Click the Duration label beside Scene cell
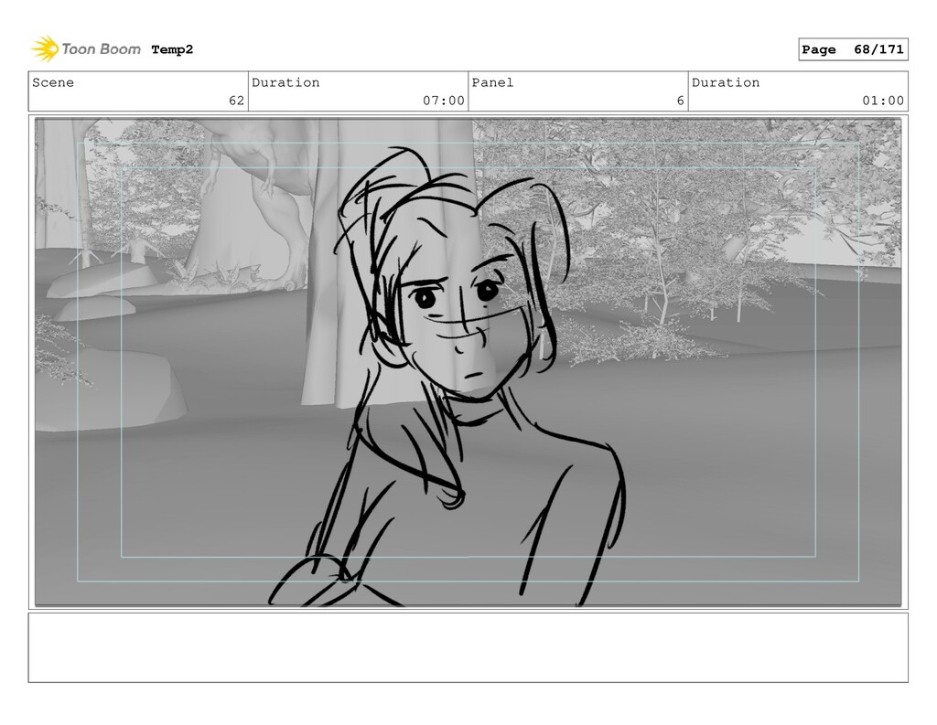The image size is (937, 725). (x=285, y=82)
